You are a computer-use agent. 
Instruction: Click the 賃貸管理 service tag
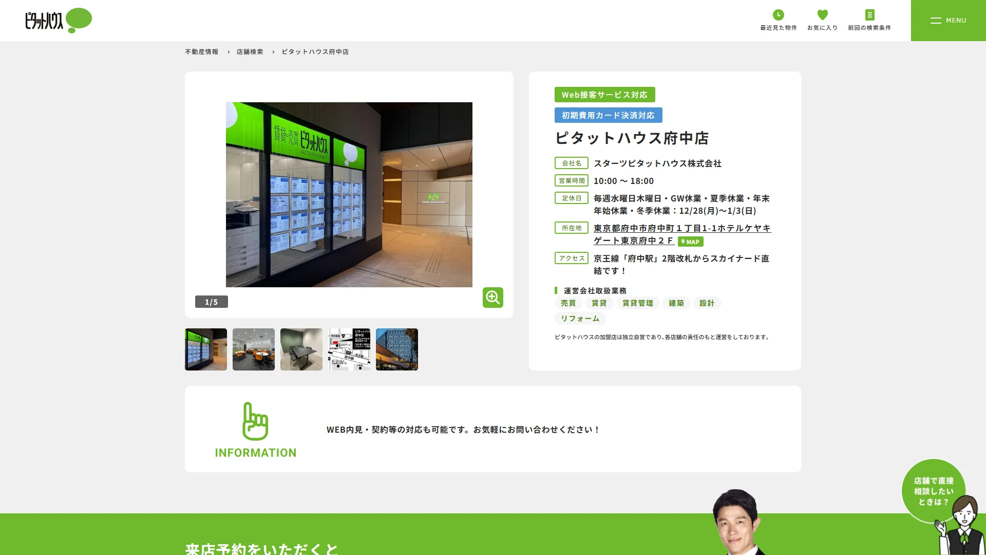638,303
